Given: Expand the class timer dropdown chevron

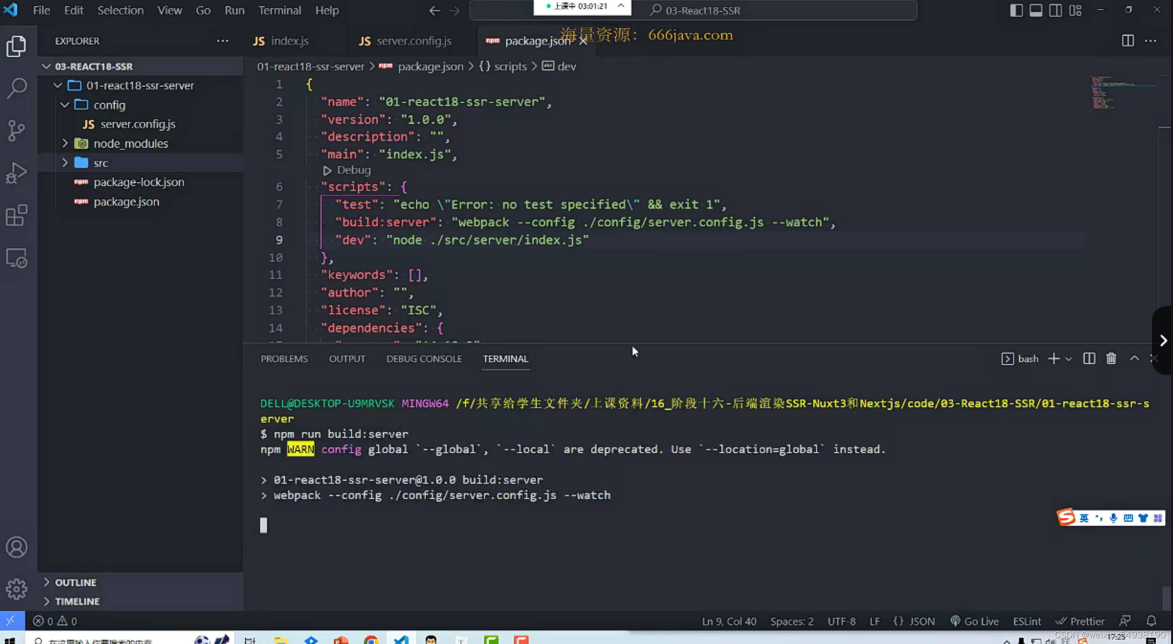Looking at the screenshot, I should coord(621,6).
